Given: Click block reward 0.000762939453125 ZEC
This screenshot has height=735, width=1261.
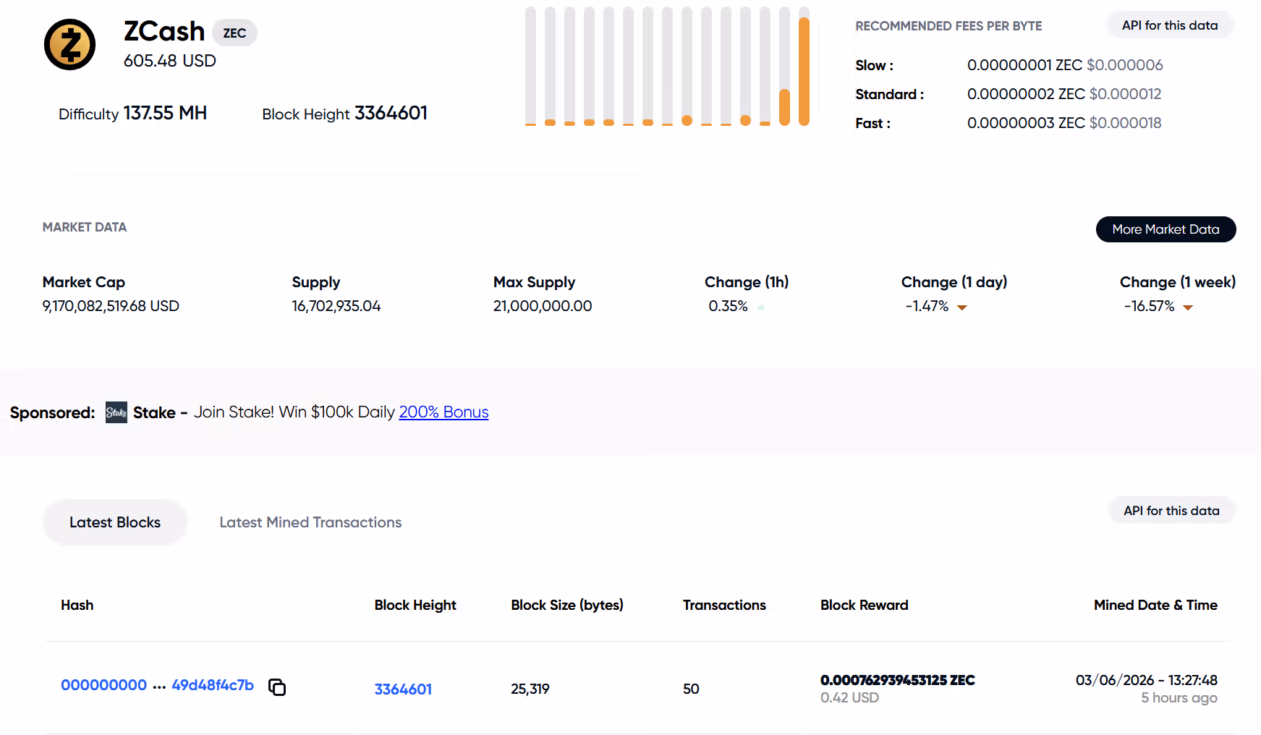Looking at the screenshot, I should [x=898, y=680].
